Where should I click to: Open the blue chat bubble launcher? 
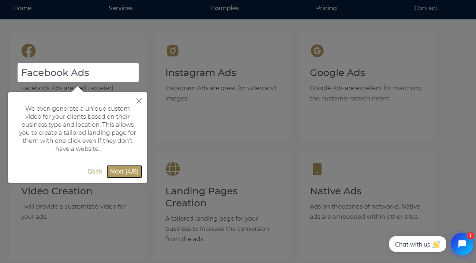click(462, 244)
